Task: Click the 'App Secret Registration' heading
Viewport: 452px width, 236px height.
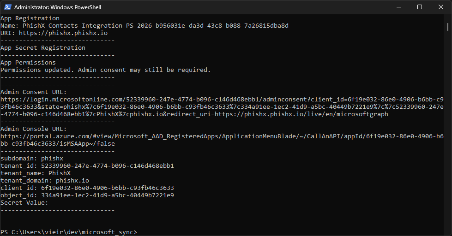Action: point(42,48)
